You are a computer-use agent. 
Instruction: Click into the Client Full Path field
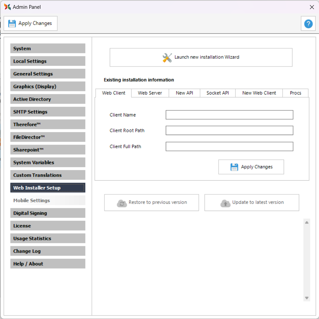tap(229, 147)
